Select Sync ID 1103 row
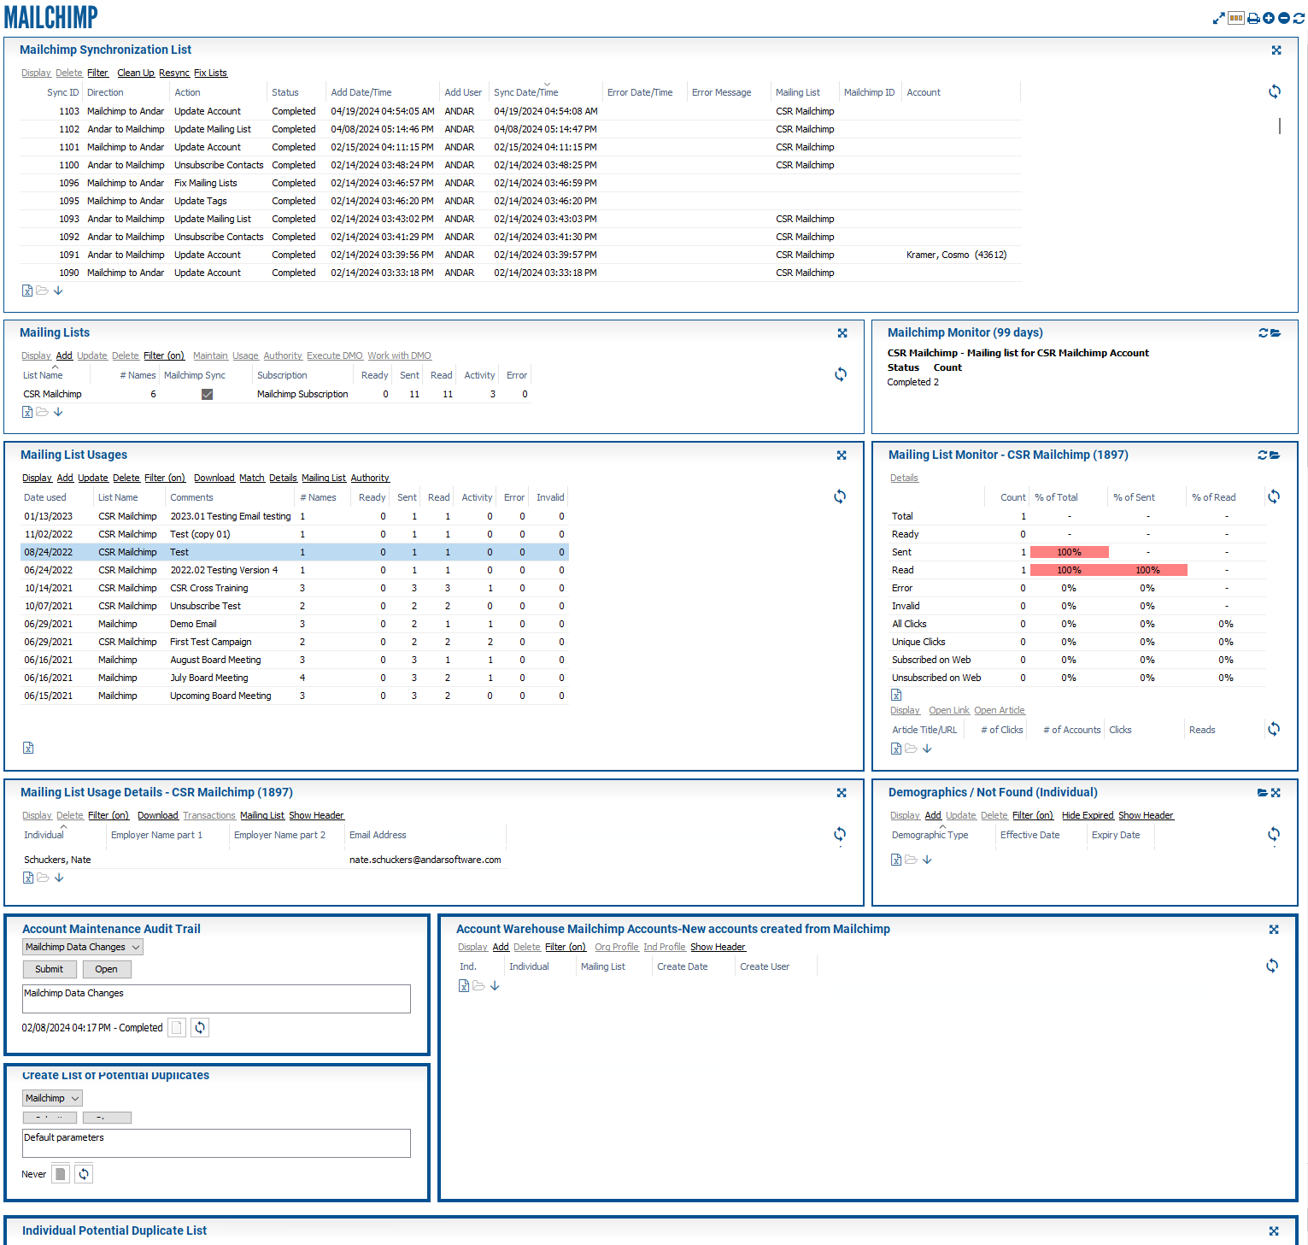 [x=521, y=111]
